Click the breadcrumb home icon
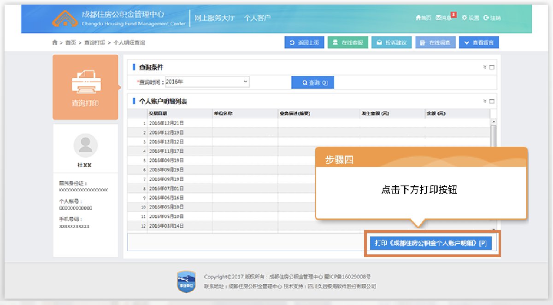 [x=55, y=42]
